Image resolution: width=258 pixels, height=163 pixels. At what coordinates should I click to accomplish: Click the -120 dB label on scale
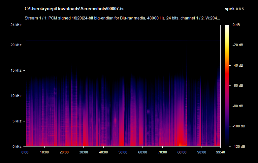[238, 147]
